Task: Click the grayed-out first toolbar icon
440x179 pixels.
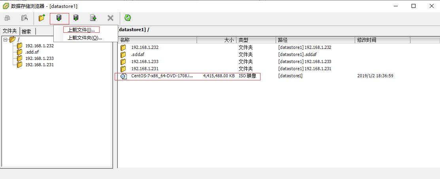Action: point(8,18)
